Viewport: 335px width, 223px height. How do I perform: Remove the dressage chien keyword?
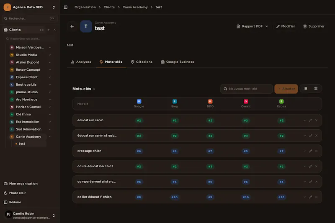[x=317, y=151]
